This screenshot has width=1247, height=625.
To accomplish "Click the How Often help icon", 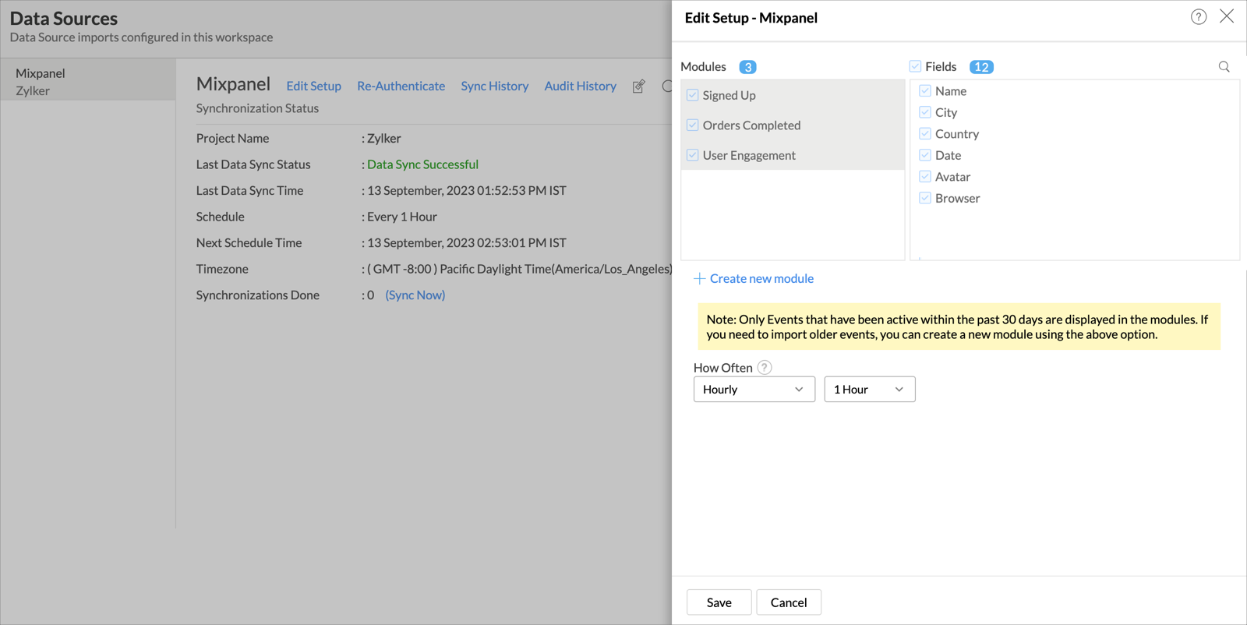I will [x=765, y=367].
